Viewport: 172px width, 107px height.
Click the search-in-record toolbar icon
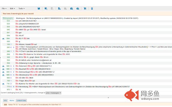46,9
